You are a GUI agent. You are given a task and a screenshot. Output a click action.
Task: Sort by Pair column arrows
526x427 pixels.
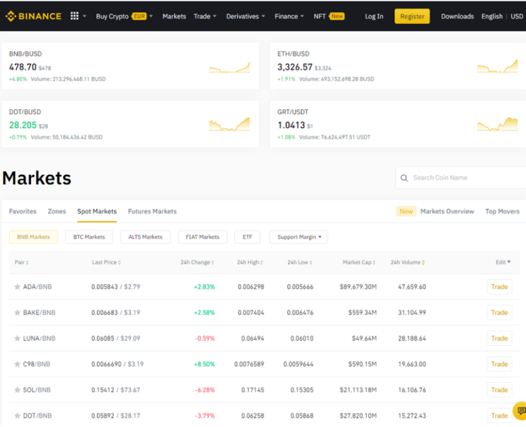(27, 262)
